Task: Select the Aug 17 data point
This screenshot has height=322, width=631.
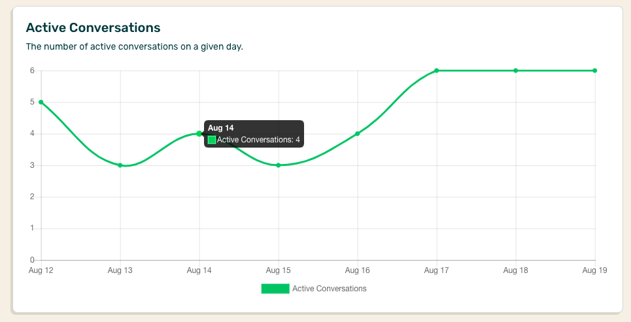Action: coord(437,71)
